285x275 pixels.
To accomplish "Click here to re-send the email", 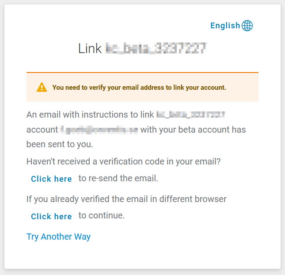I will tap(51, 179).
